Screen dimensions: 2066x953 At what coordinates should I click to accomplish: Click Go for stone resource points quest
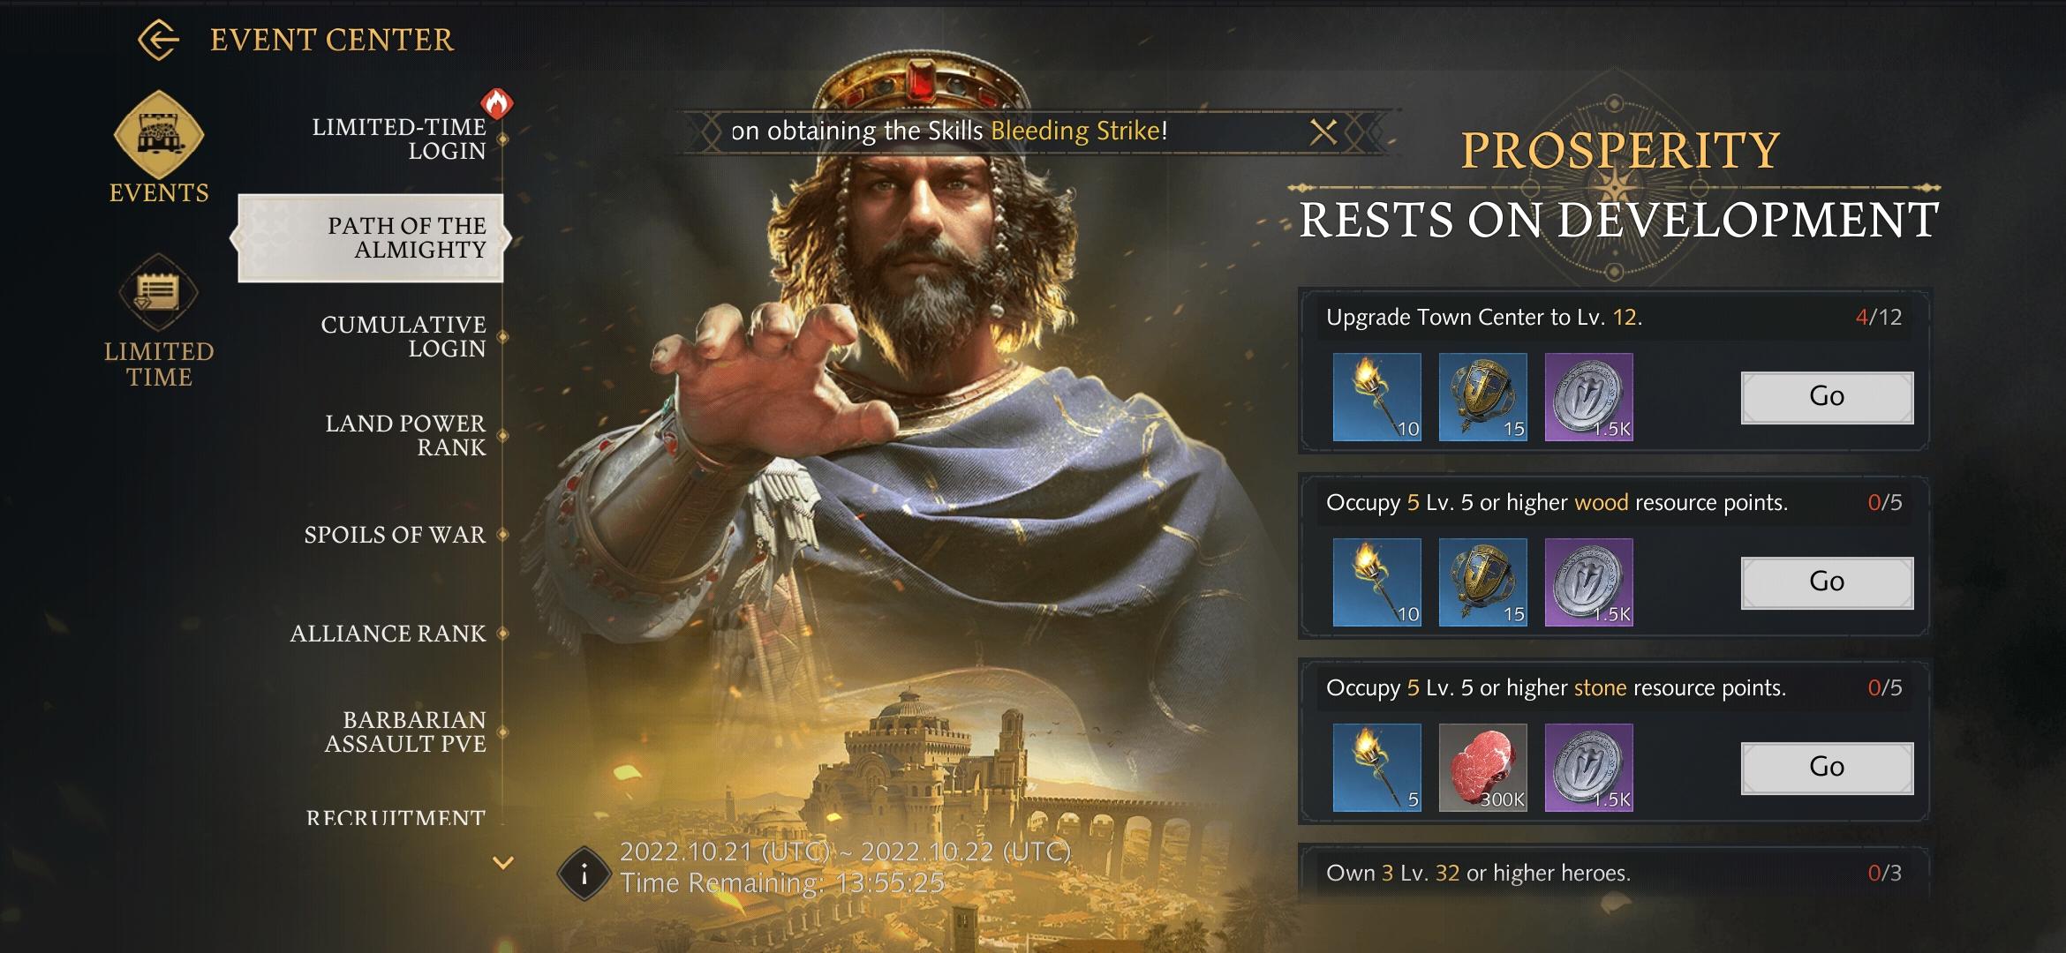pyautogui.click(x=1827, y=768)
